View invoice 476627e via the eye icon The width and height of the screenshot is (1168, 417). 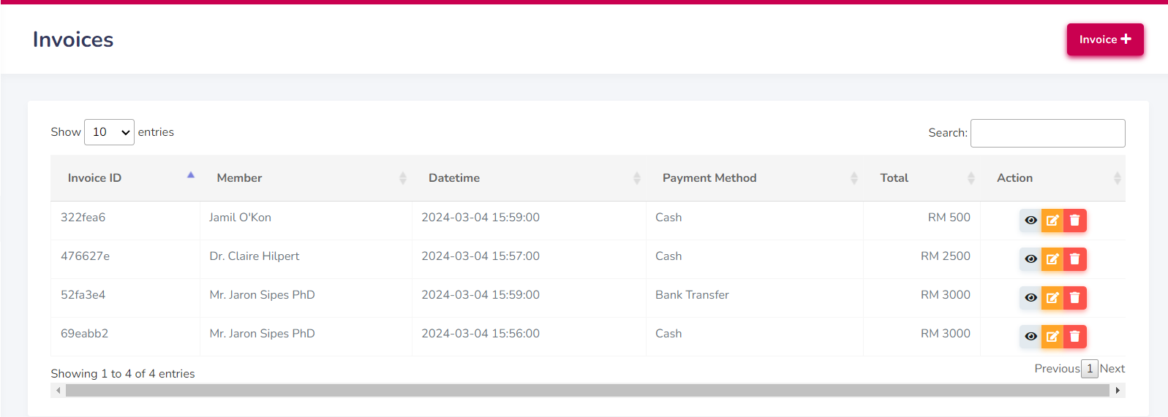(x=1031, y=259)
